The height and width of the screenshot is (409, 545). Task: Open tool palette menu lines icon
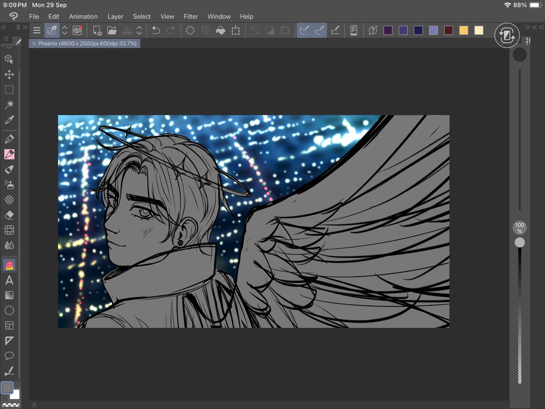[x=7, y=40]
